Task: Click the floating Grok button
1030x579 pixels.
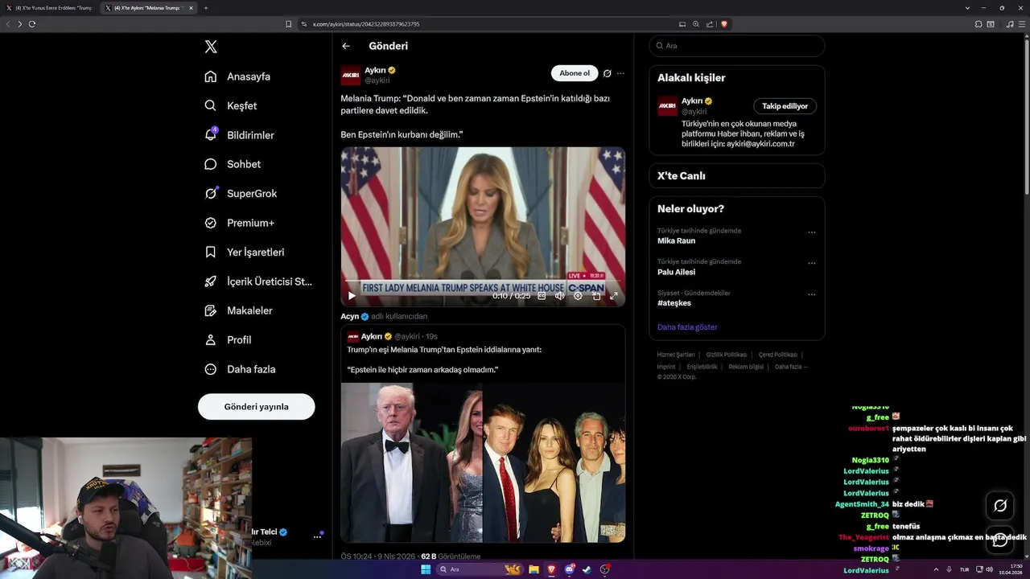Action: (1000, 506)
